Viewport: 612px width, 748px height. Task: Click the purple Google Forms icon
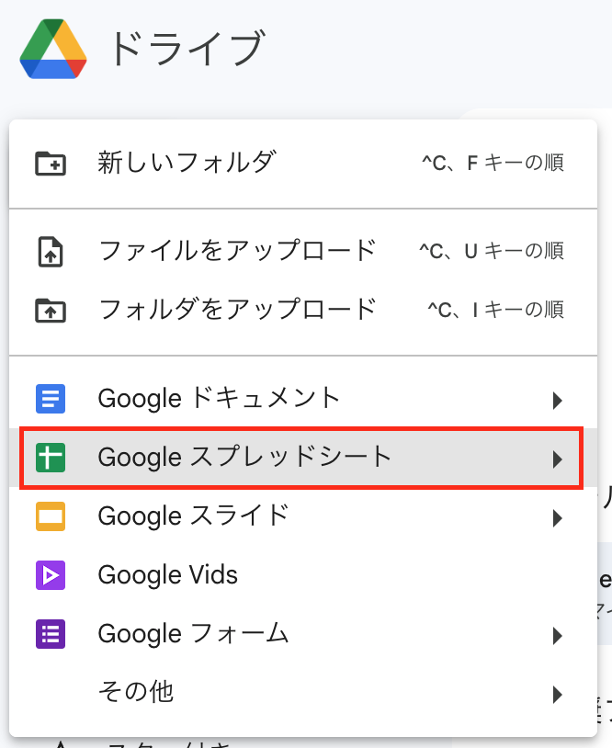point(50,634)
